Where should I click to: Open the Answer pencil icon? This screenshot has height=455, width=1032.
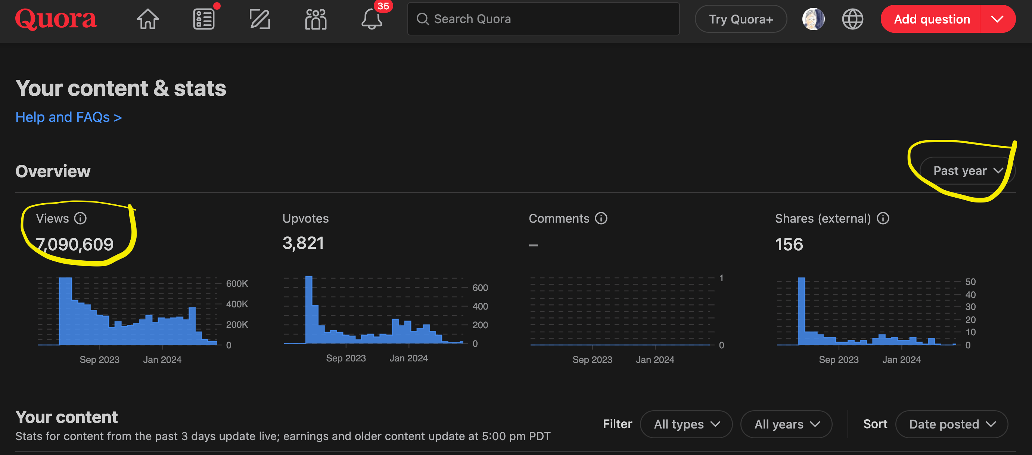pos(259,19)
